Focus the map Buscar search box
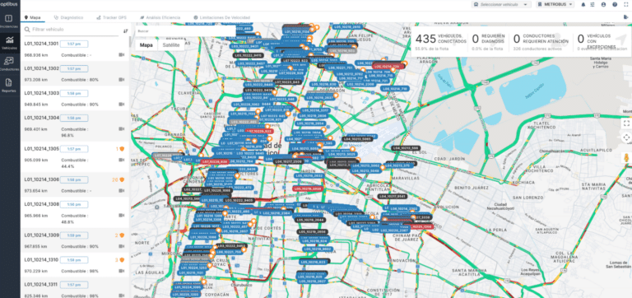 185,31
